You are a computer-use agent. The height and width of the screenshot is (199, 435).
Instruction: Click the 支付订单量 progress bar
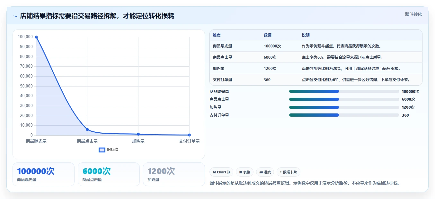344,115
